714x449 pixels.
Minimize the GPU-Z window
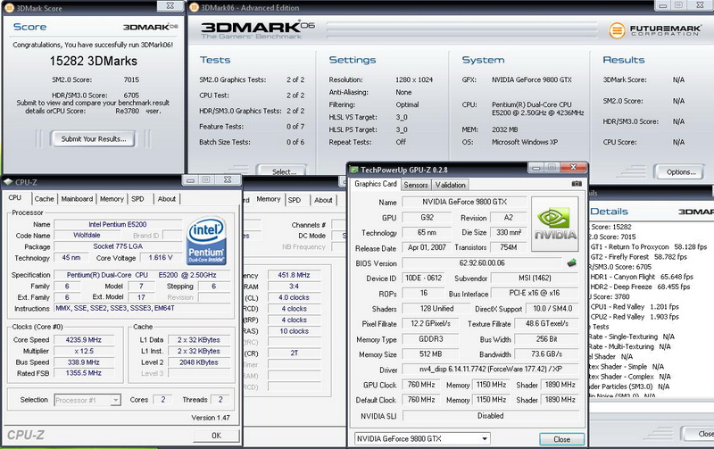pyautogui.click(x=536, y=168)
